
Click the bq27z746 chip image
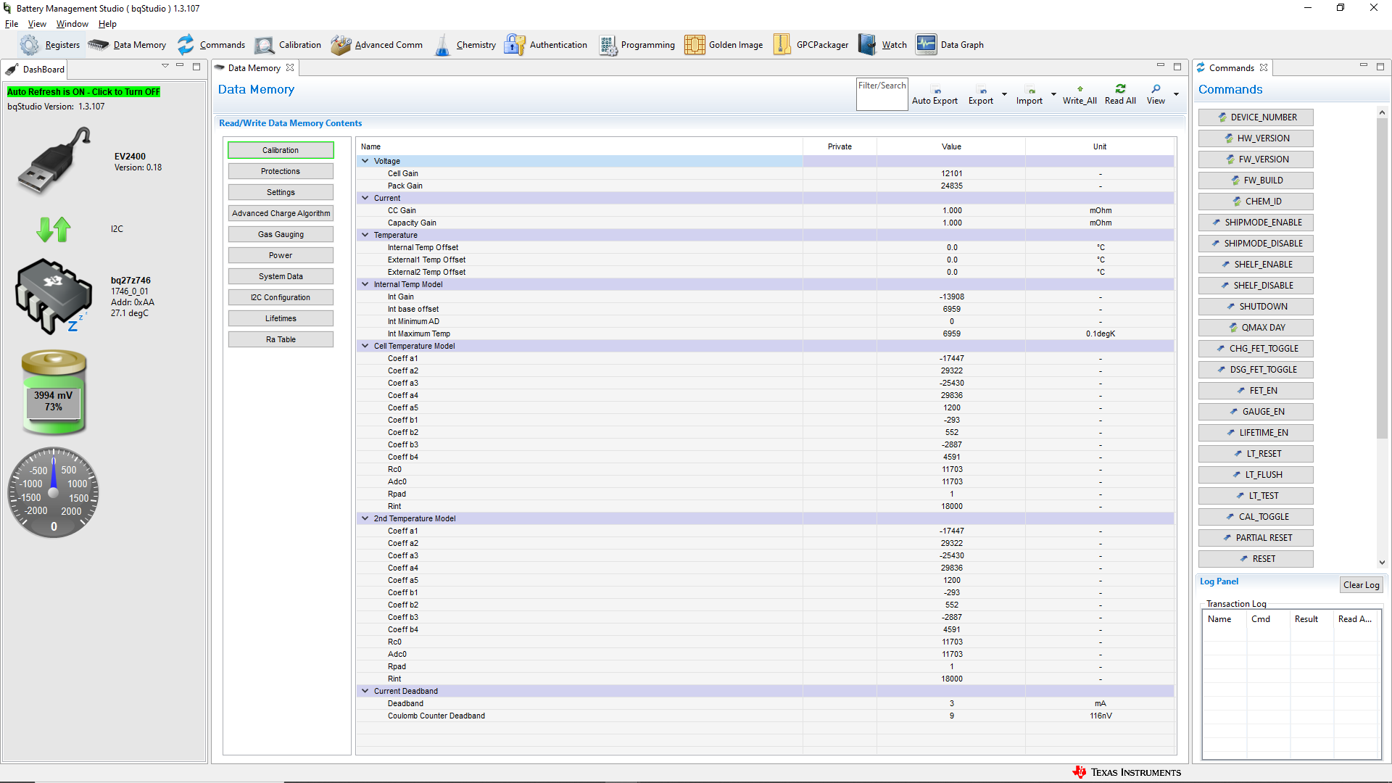pyautogui.click(x=54, y=296)
